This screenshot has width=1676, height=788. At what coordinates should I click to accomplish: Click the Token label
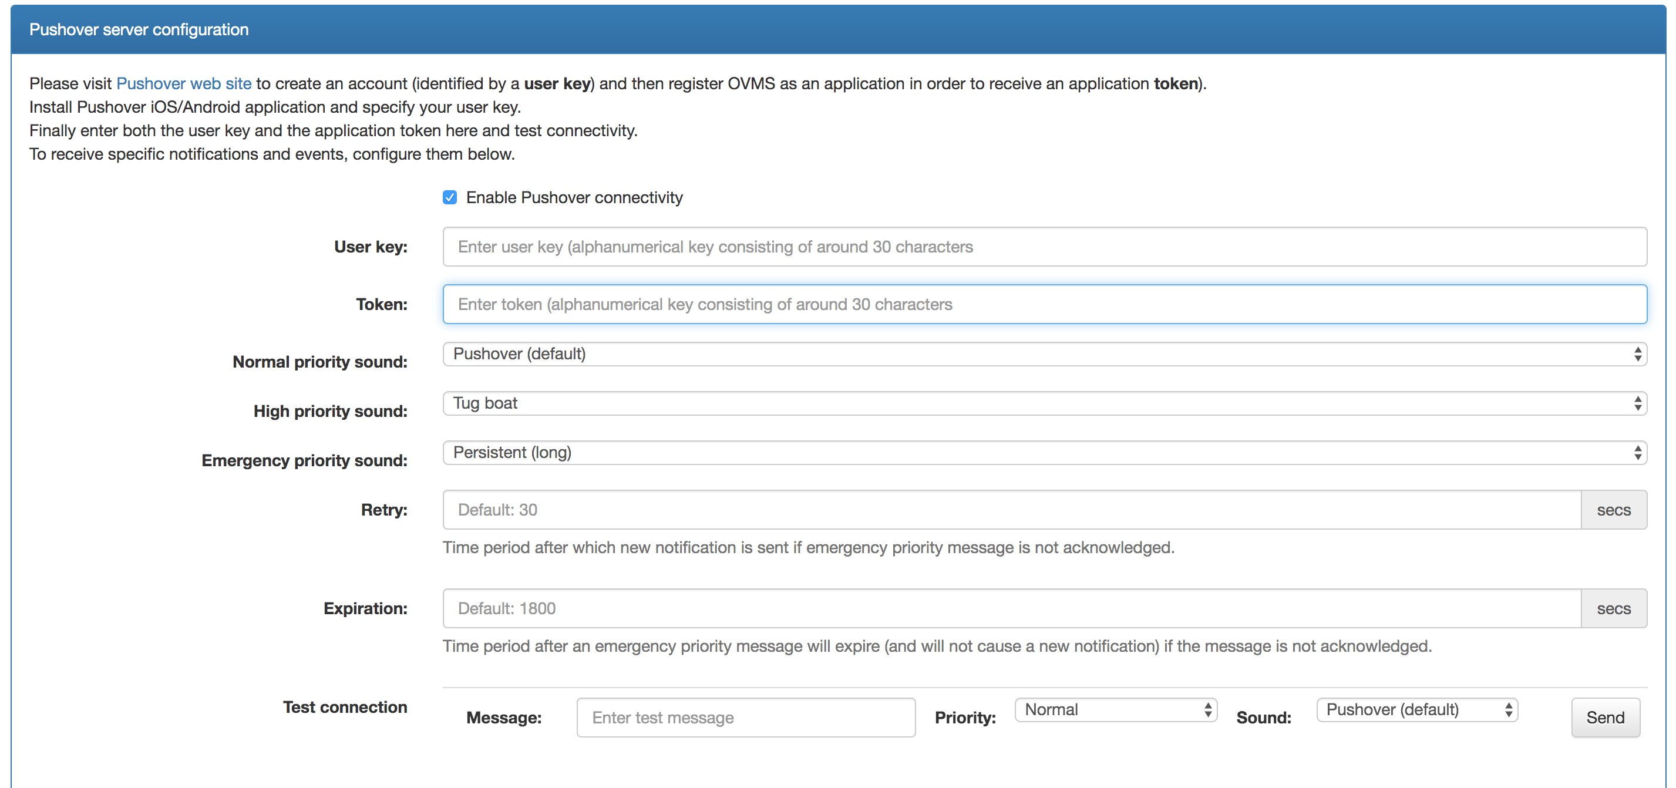tap(381, 304)
